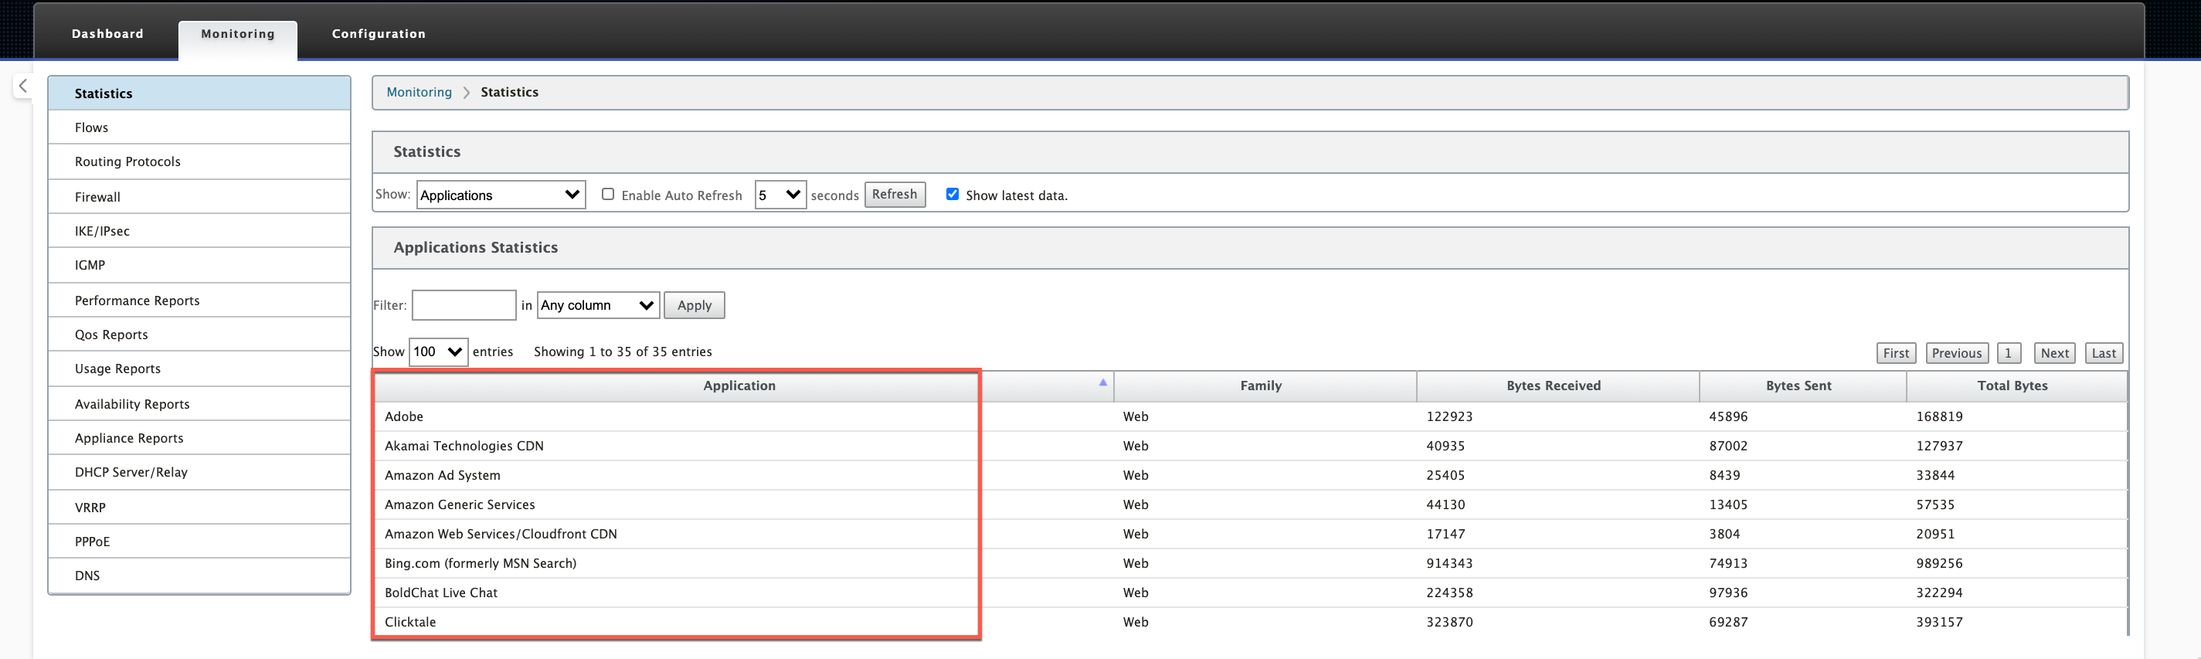This screenshot has width=2201, height=659.
Task: Click the Monitoring breadcrumb link
Action: 419,92
